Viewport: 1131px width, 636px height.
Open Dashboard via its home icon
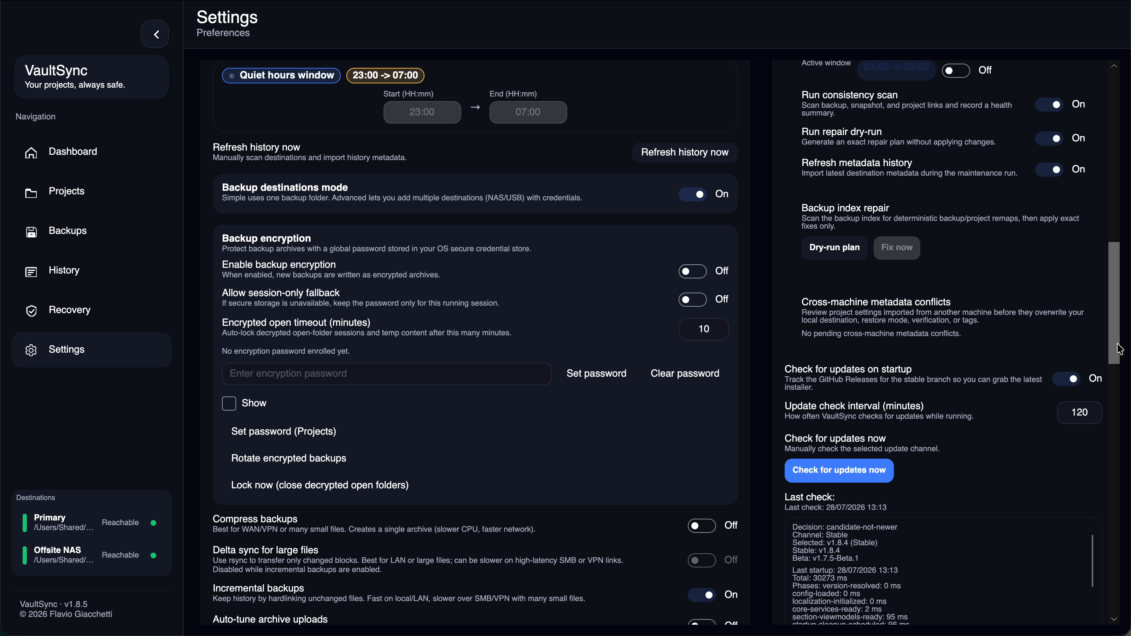pyautogui.click(x=31, y=152)
